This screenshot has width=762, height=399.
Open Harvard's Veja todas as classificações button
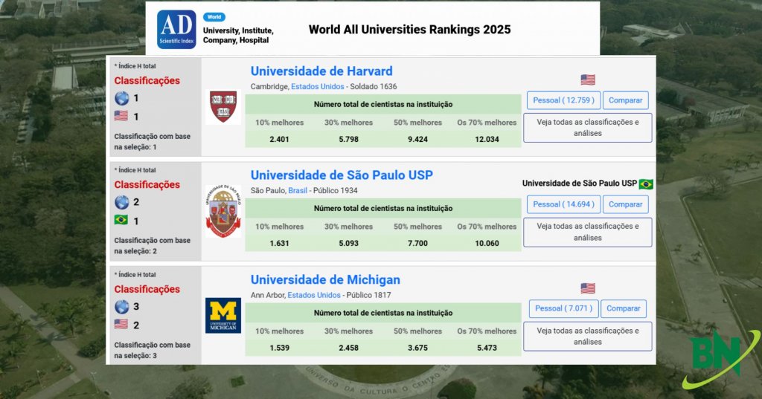click(588, 128)
